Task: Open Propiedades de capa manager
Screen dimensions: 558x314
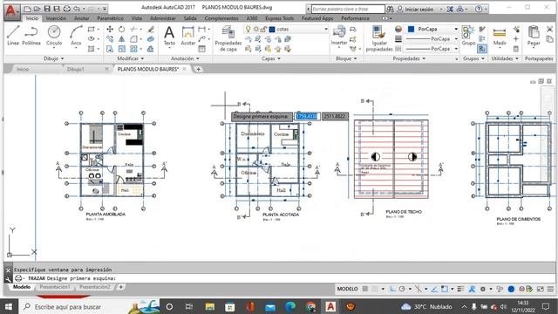Action: 228,38
